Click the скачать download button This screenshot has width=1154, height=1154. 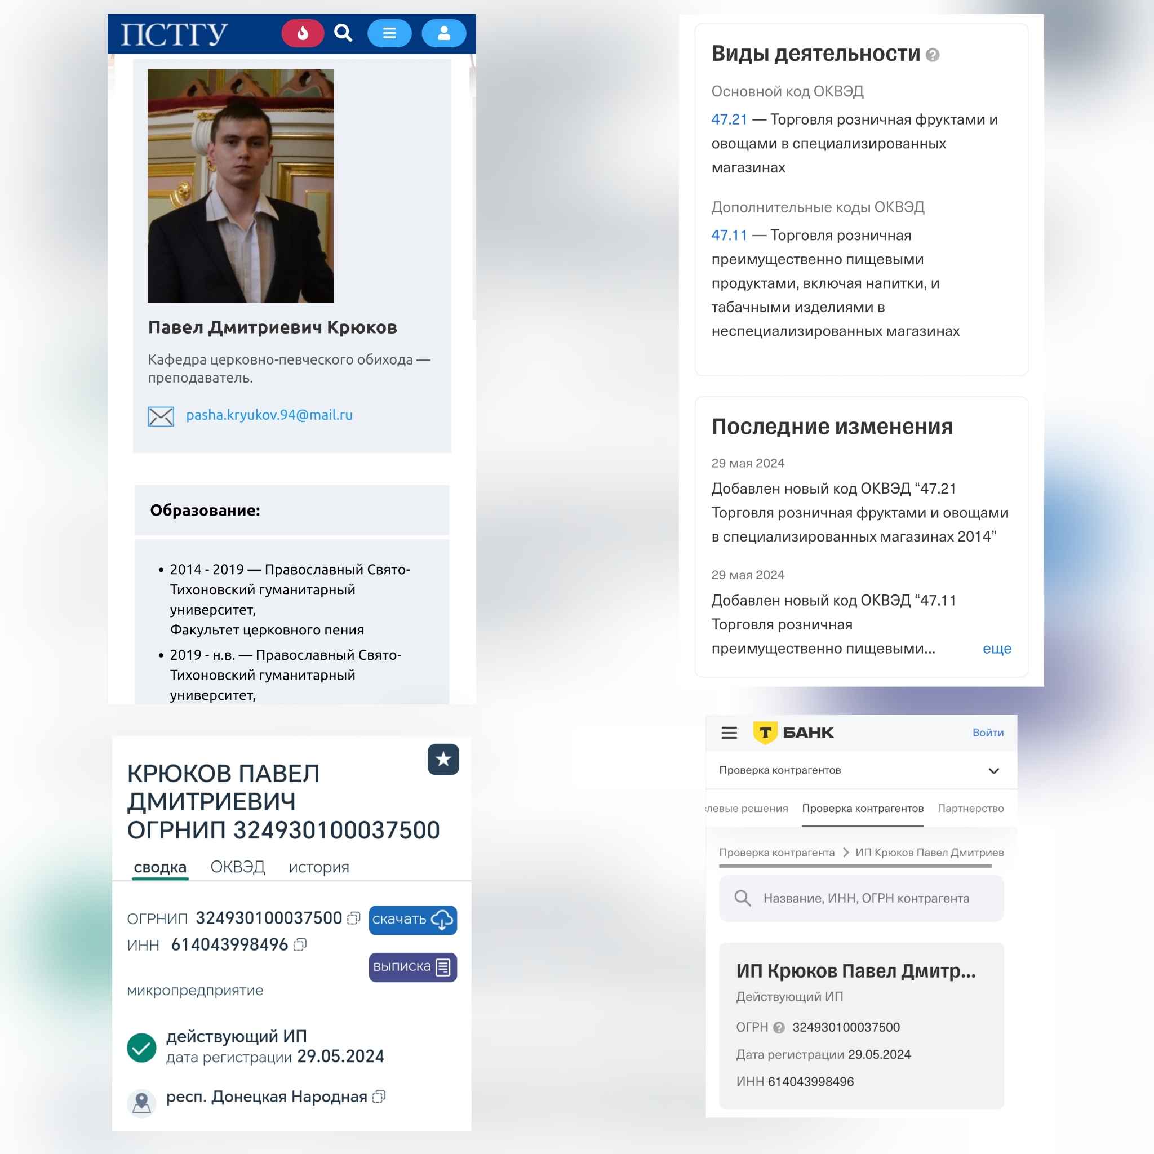click(412, 920)
